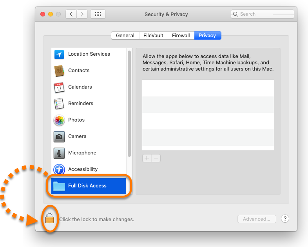
Task: Switch to the General tab
Action: point(125,36)
